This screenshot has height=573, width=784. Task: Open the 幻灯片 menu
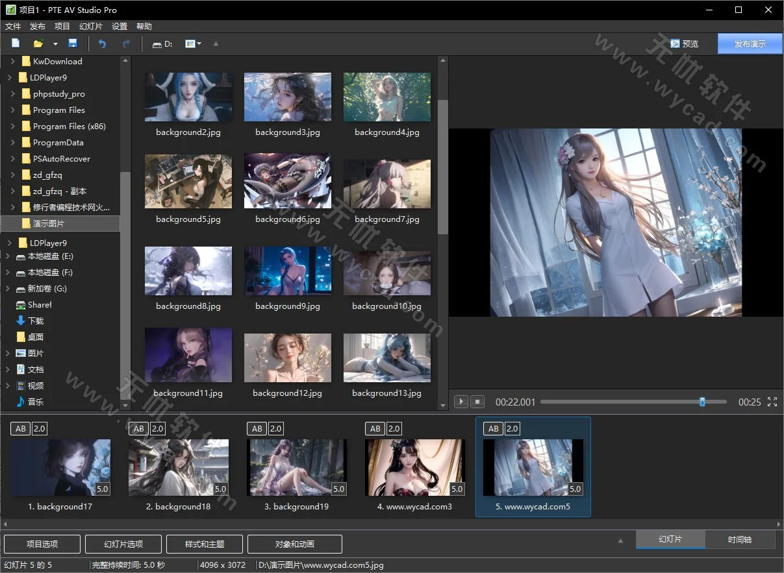pos(90,26)
